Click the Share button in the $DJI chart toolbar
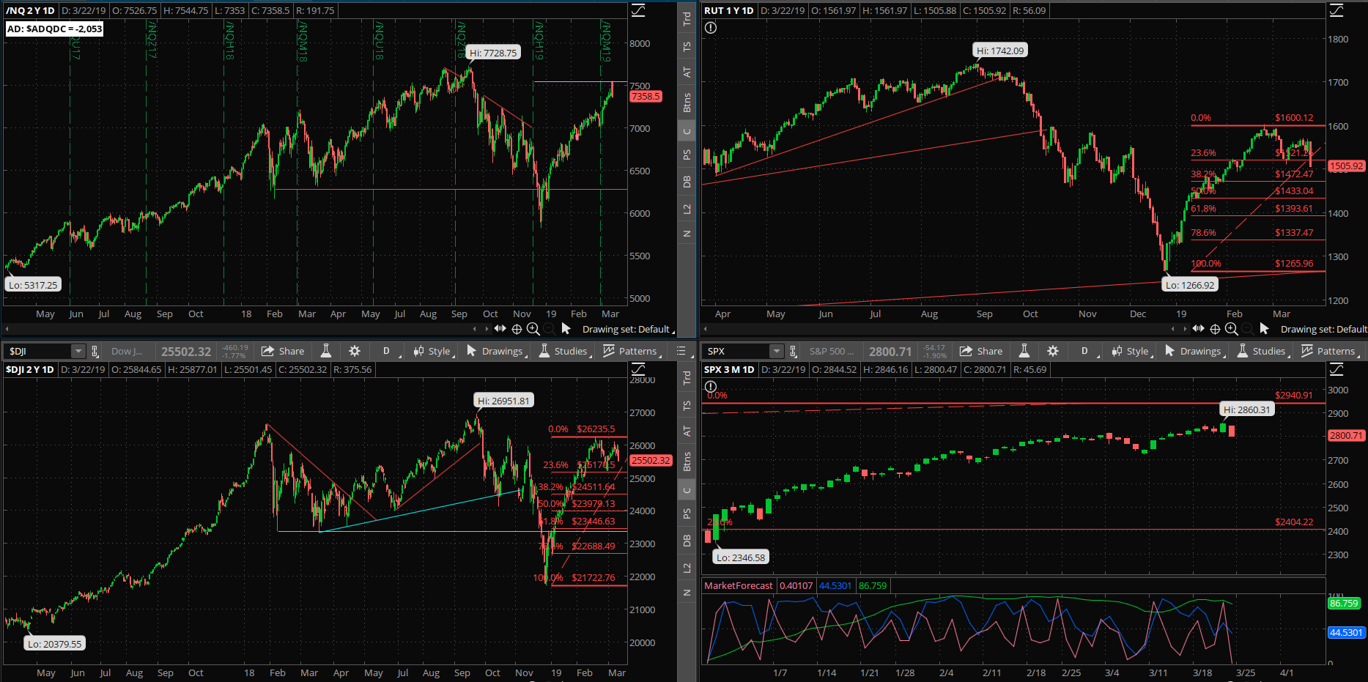 (283, 351)
